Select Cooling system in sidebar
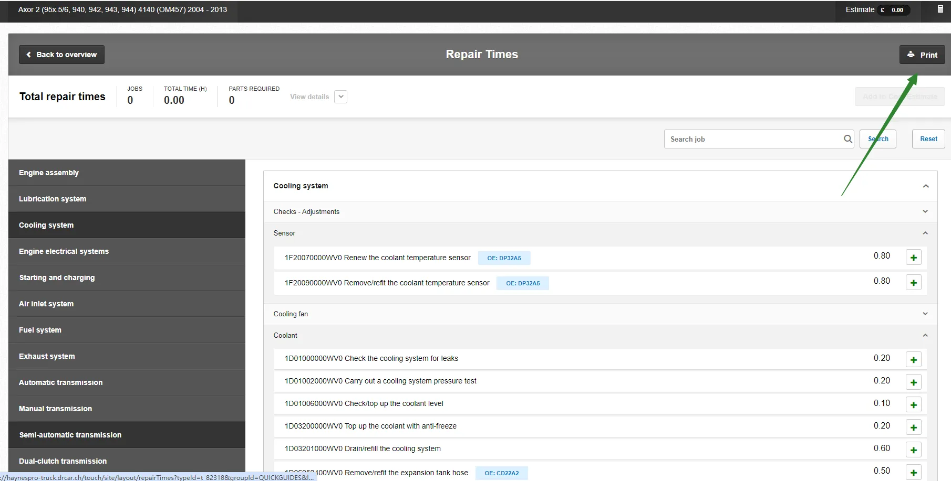The height and width of the screenshot is (481, 951). pos(127,225)
